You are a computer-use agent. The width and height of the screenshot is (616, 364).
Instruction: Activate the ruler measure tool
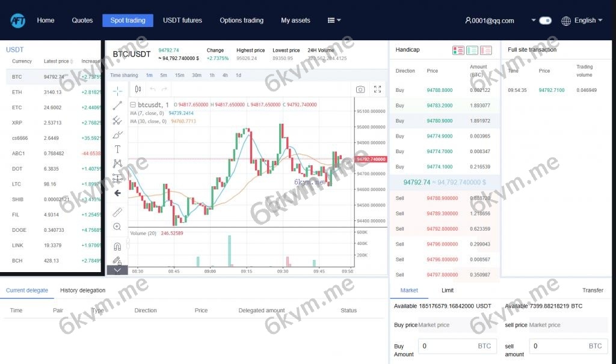(117, 212)
